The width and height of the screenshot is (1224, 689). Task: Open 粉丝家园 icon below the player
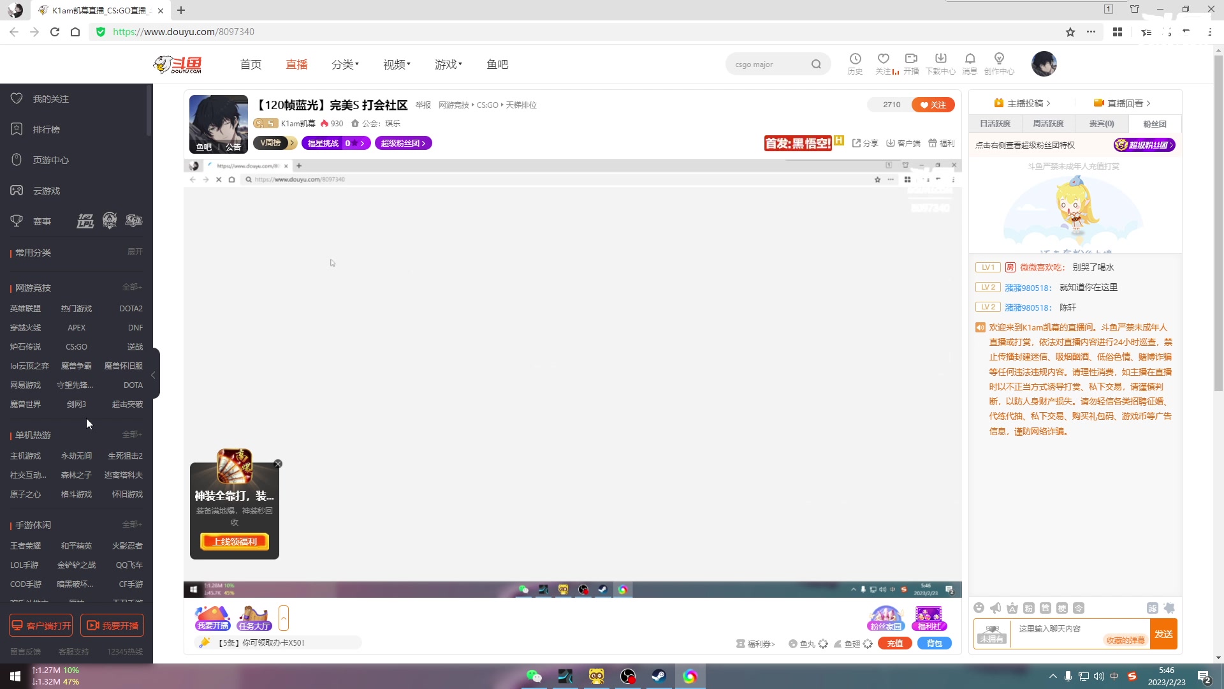tap(886, 618)
